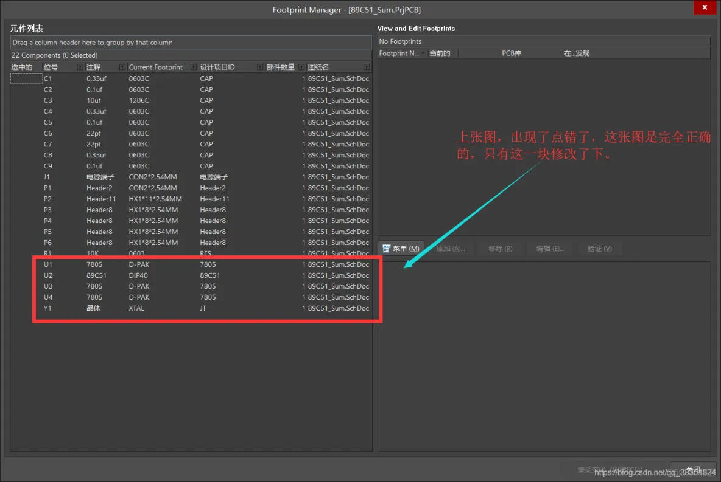721x482 pixels.
Task: Open filter dropdown on 图纸名 column
Action: 367,67
